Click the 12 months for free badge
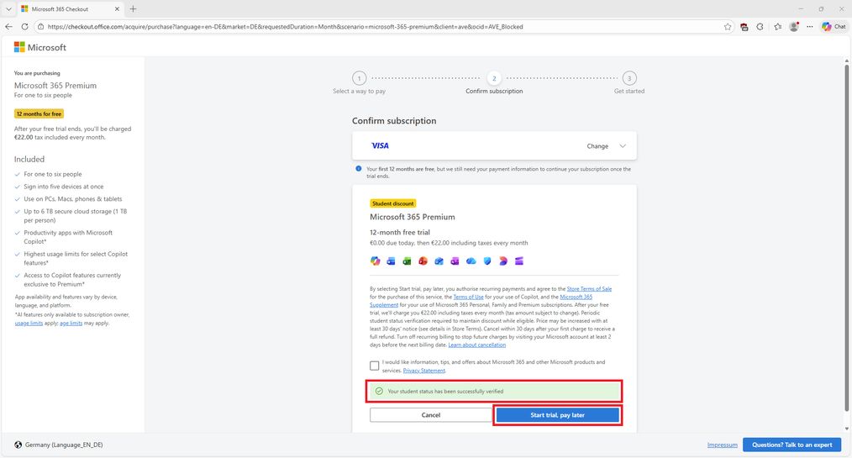Viewport: 852px width, 458px height. click(39, 114)
